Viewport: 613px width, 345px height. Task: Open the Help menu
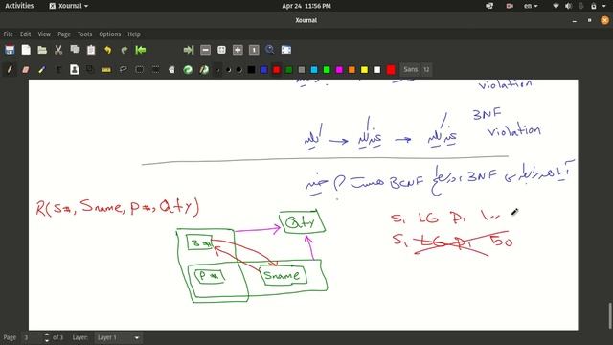[x=134, y=34]
